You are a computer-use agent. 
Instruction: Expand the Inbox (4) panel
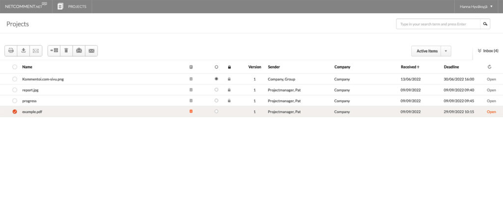[487, 51]
